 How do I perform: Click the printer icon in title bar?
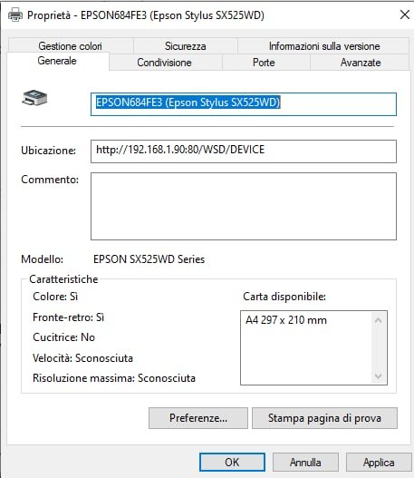[x=15, y=15]
